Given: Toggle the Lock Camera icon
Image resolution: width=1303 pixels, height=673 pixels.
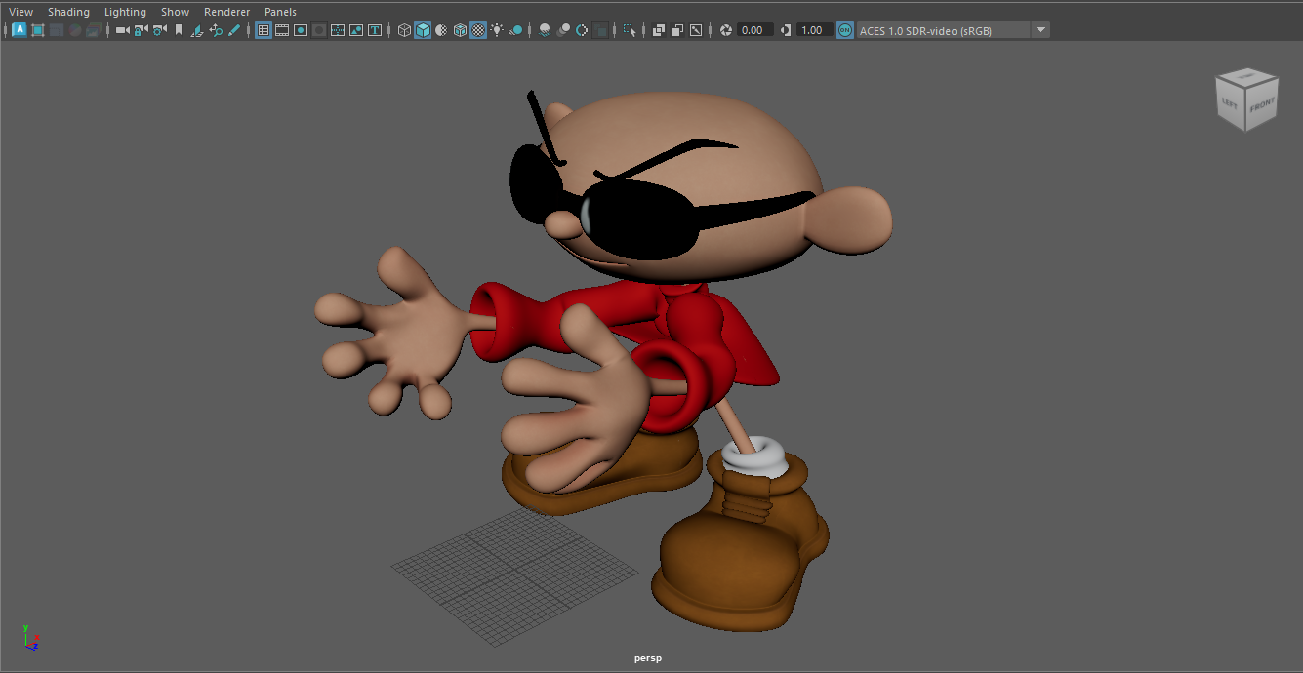Looking at the screenshot, I should (x=141, y=30).
